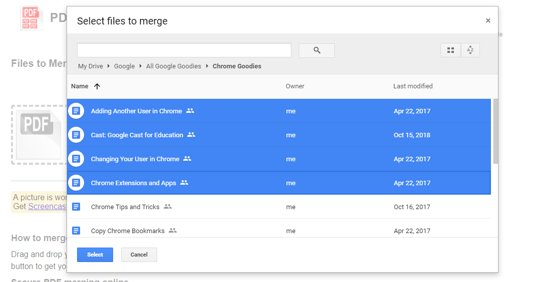Screen dimensions: 534x282
Task: Focus the file search input field
Action: 184,50
